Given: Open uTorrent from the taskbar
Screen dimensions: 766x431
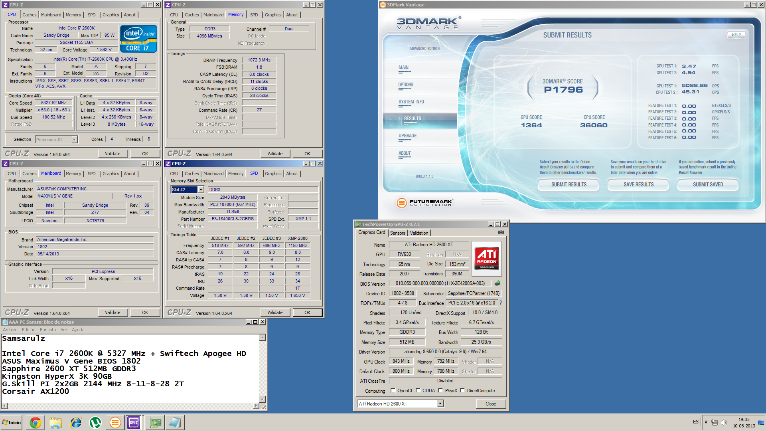Looking at the screenshot, I should coord(95,423).
